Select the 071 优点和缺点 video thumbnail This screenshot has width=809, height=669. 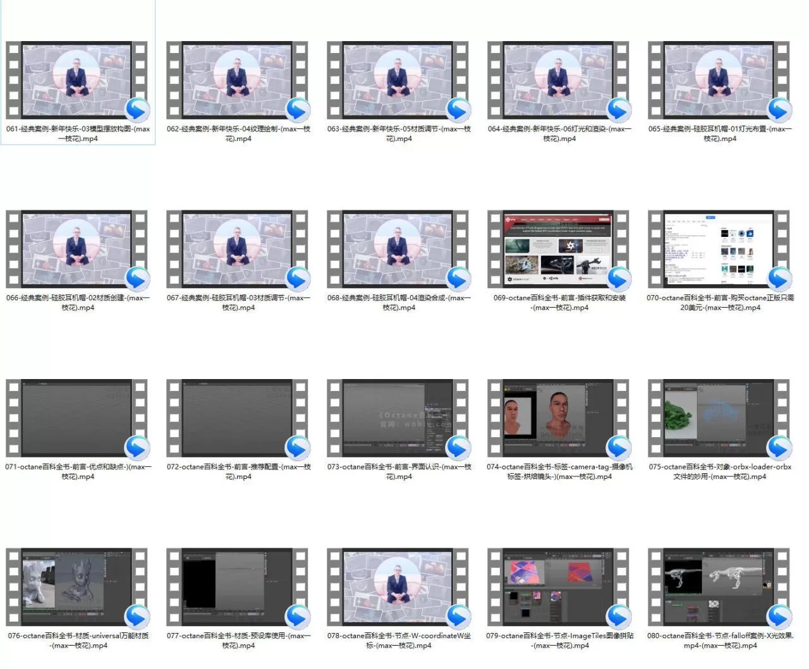click(x=77, y=418)
